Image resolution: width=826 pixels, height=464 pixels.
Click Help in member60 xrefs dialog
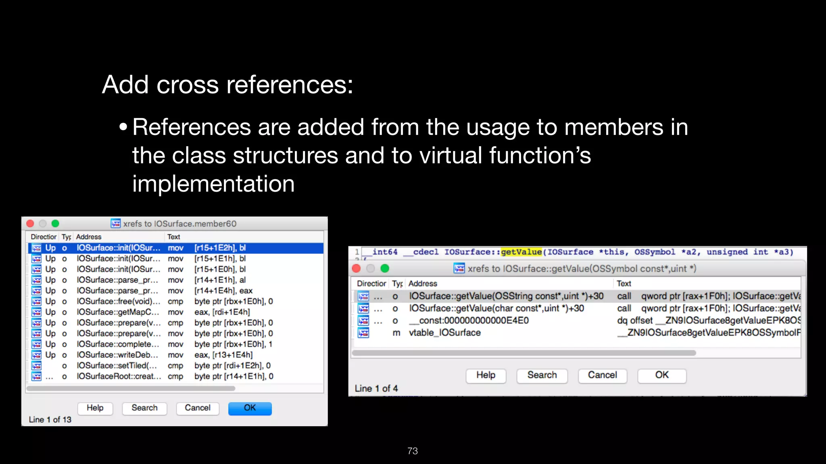[95, 408]
